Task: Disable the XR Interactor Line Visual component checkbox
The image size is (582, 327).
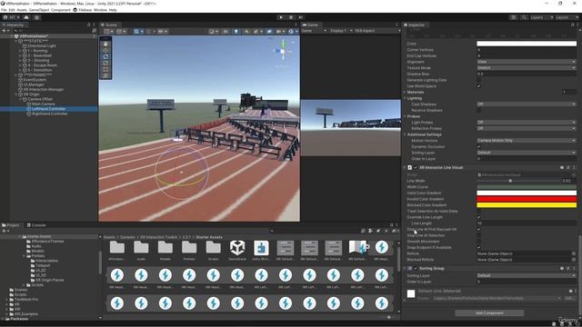Action: tap(416, 167)
